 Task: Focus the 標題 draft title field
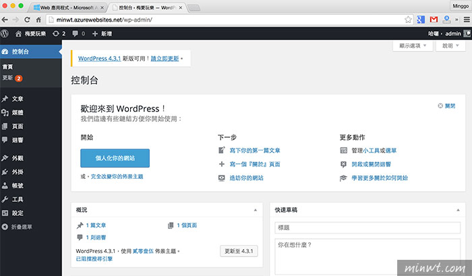[367, 228]
